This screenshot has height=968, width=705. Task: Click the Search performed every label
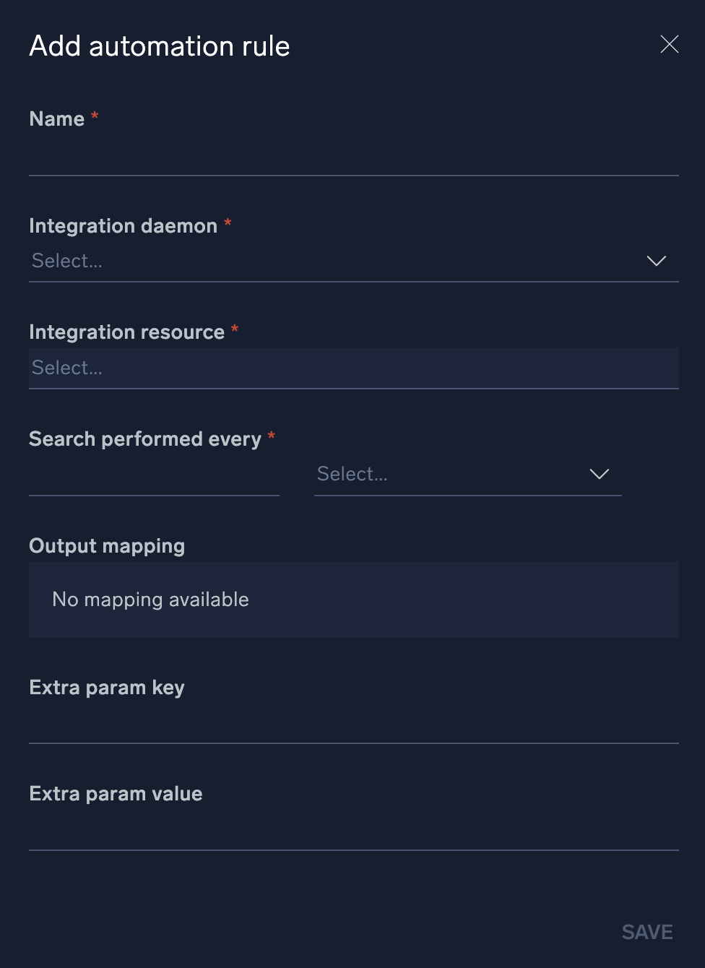tap(144, 439)
